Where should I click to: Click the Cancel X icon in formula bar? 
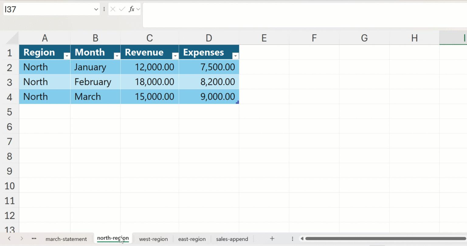click(113, 9)
